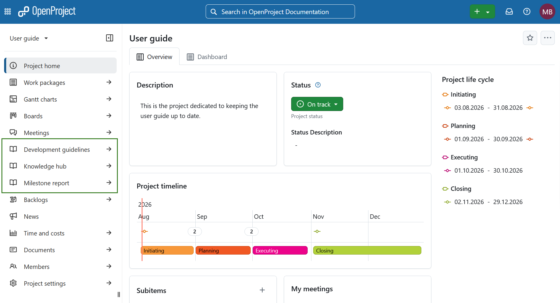This screenshot has width=560, height=303.
Task: Expand the Members submenu arrow
Action: tap(109, 266)
